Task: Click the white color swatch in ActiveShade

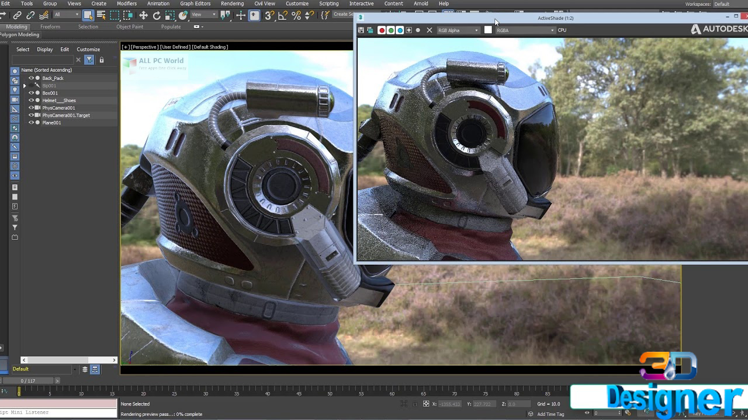Action: (488, 30)
